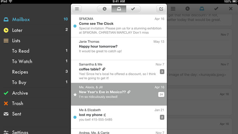Click the Sent envelope icon
238x134 pixels.
[x=6, y=114]
